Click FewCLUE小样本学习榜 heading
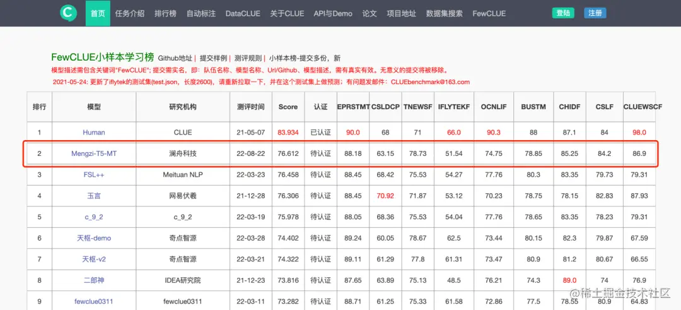Viewport: 681px width, 310px height. (x=103, y=57)
